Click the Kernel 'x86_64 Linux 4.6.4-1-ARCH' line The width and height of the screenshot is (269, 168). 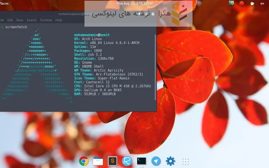click(107, 43)
